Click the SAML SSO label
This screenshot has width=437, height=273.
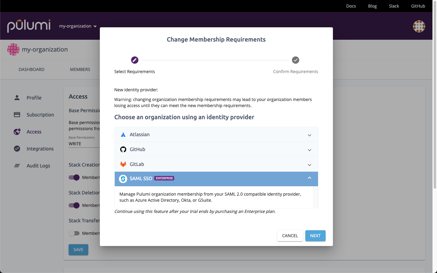coord(141,178)
